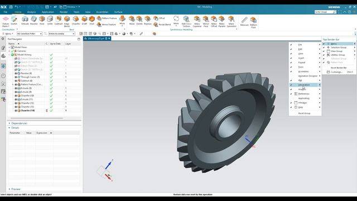Viewport: 357px width, 201px height.
Task: Expand the More features dropdown
Action: point(122,21)
